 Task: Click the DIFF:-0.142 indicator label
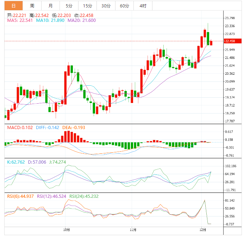[x=48, y=128]
